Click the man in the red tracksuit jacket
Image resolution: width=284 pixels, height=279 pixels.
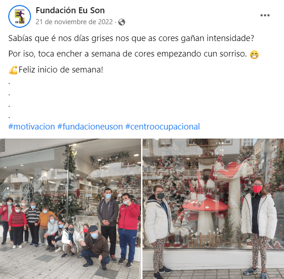tap(128, 230)
